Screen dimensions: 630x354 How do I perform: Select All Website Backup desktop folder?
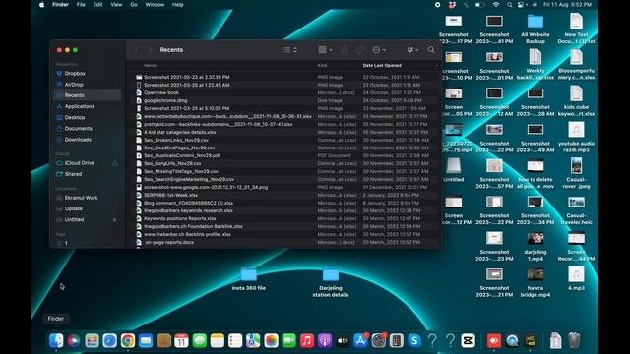[535, 29]
